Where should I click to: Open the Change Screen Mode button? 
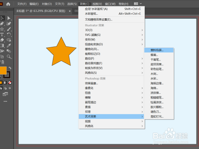pyautogui.click(x=5, y=94)
